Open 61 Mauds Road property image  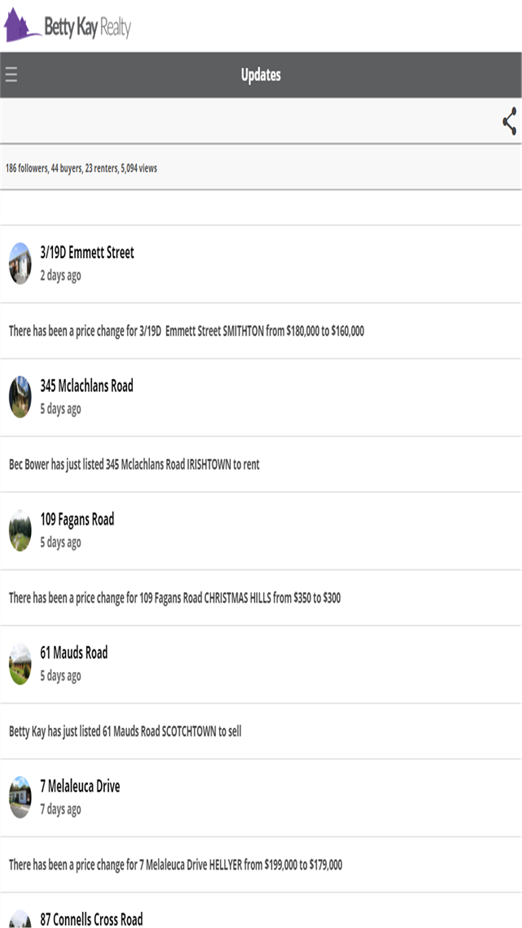click(20, 664)
